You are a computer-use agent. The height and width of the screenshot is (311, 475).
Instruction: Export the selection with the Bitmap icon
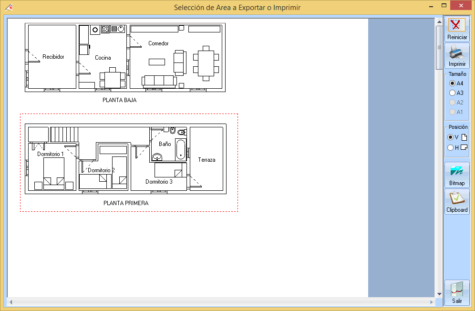(x=457, y=171)
